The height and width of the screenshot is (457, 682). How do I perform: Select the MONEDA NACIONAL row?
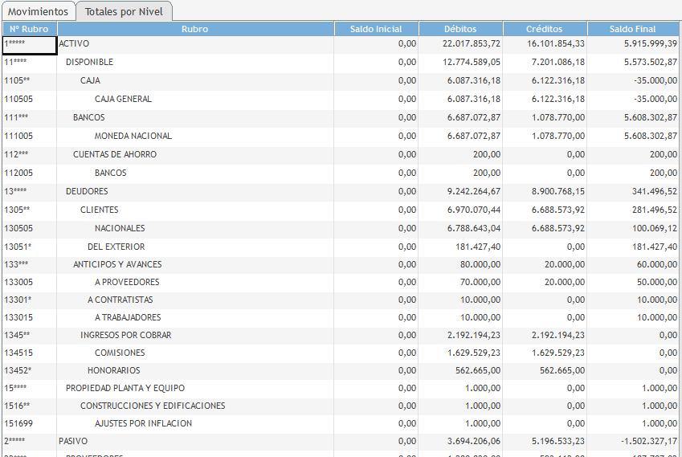[x=133, y=136]
